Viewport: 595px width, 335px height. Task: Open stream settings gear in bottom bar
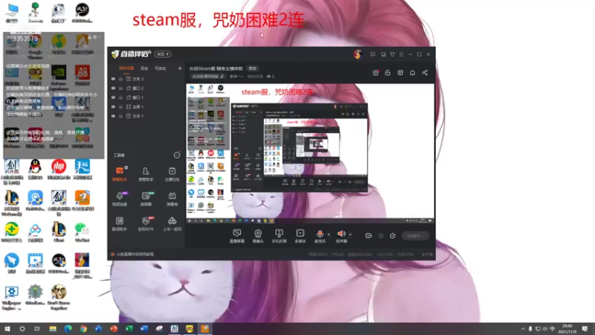click(x=393, y=235)
